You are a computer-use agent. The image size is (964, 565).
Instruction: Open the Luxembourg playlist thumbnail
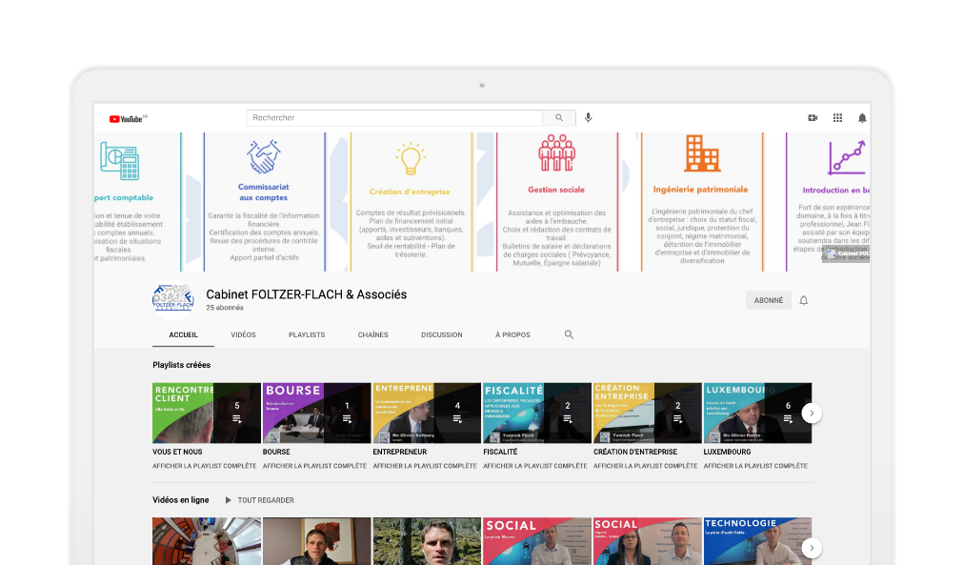(x=756, y=413)
